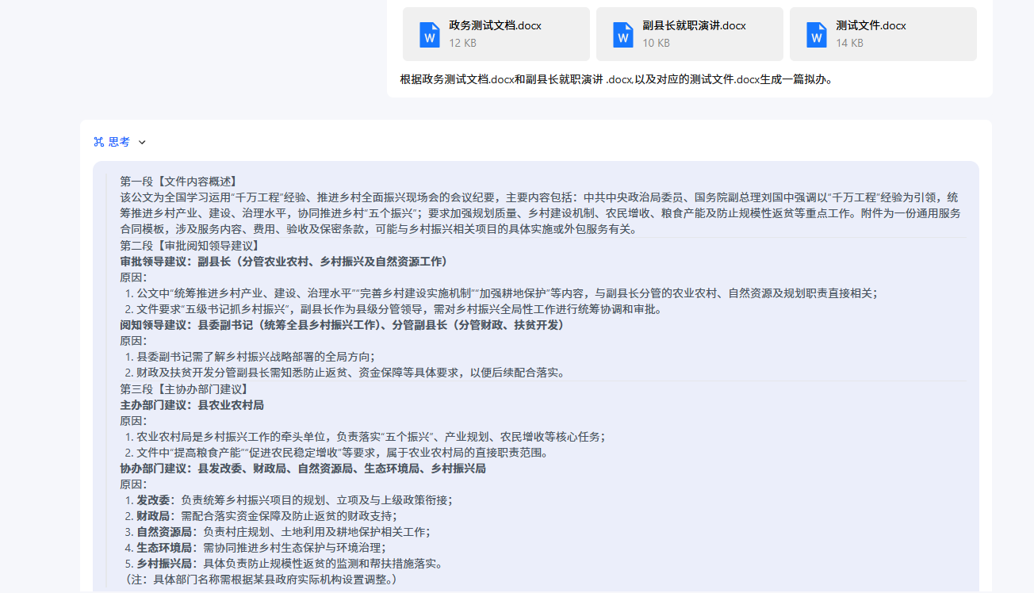Screen dimensions: 1034x593
Task: Click the 第一段【文件内容概述】 heading
Action: pyautogui.click(x=178, y=182)
